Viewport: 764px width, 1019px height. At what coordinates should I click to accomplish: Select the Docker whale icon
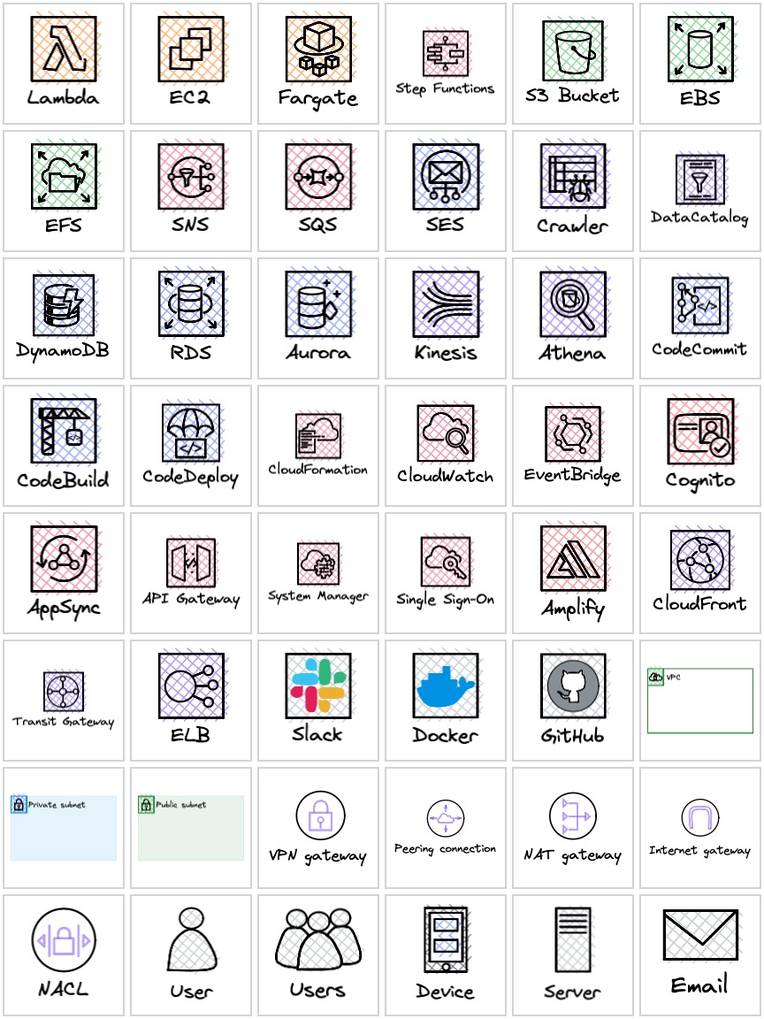[x=446, y=686]
